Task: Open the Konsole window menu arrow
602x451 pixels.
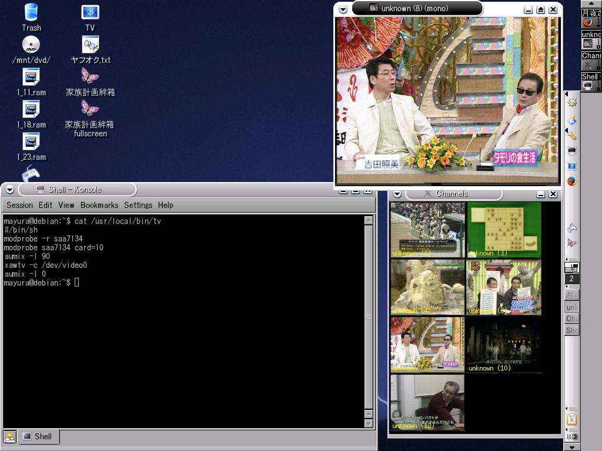Action: pyautogui.click(x=9, y=190)
